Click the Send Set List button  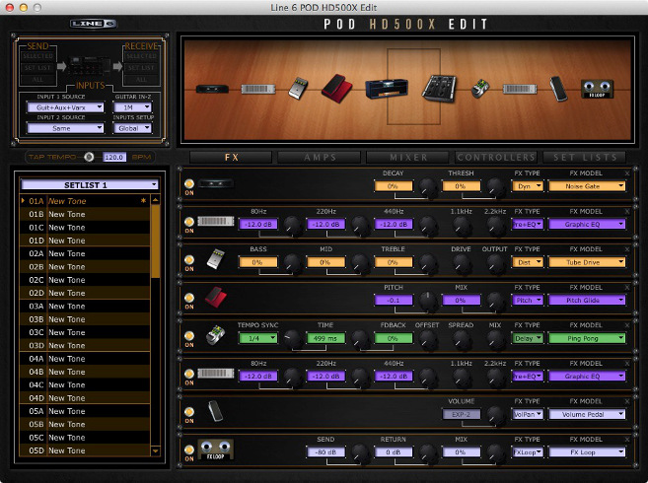click(x=37, y=67)
